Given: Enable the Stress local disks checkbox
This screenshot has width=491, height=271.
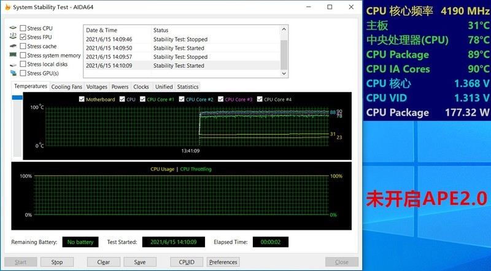Looking at the screenshot, I should pos(23,64).
